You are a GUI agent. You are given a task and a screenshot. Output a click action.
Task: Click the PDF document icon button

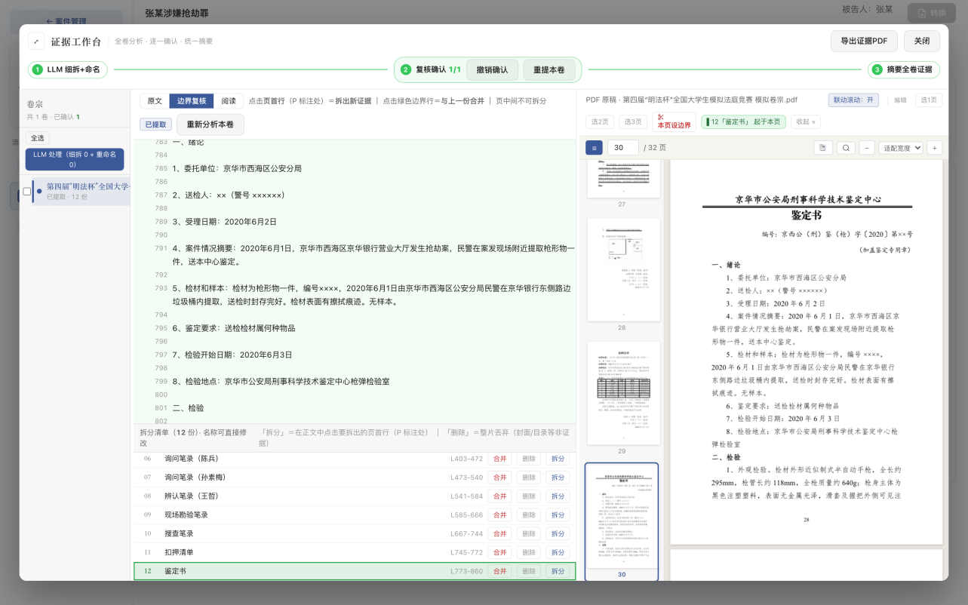click(x=822, y=148)
